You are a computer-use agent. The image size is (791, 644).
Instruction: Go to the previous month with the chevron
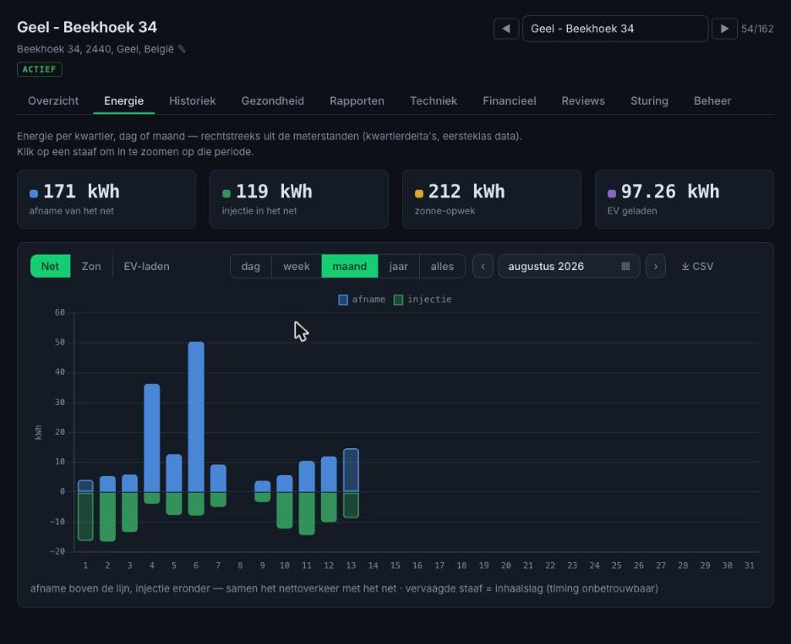[483, 266]
